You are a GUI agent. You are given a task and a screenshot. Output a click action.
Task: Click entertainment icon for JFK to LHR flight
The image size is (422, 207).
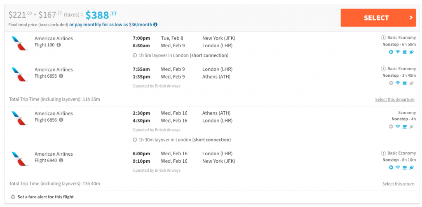click(x=391, y=52)
